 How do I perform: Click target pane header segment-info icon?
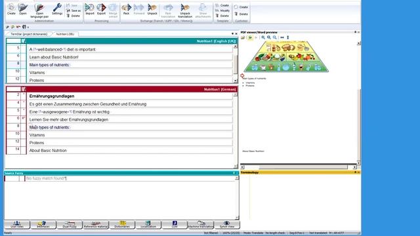[x=24, y=89]
